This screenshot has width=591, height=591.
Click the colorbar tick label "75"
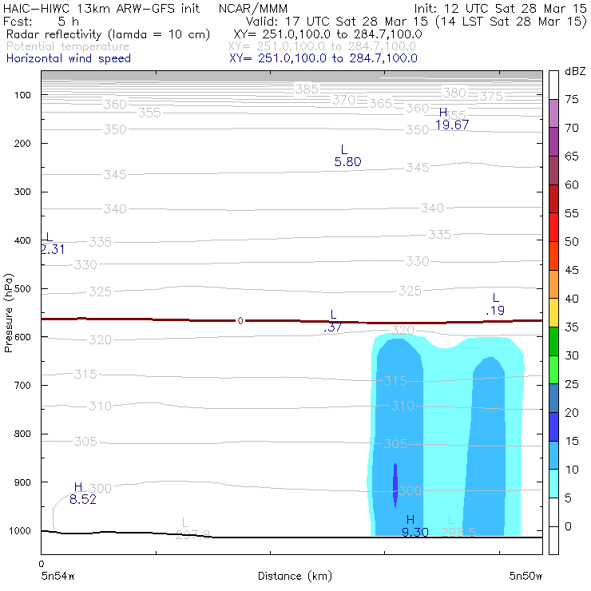571,99
